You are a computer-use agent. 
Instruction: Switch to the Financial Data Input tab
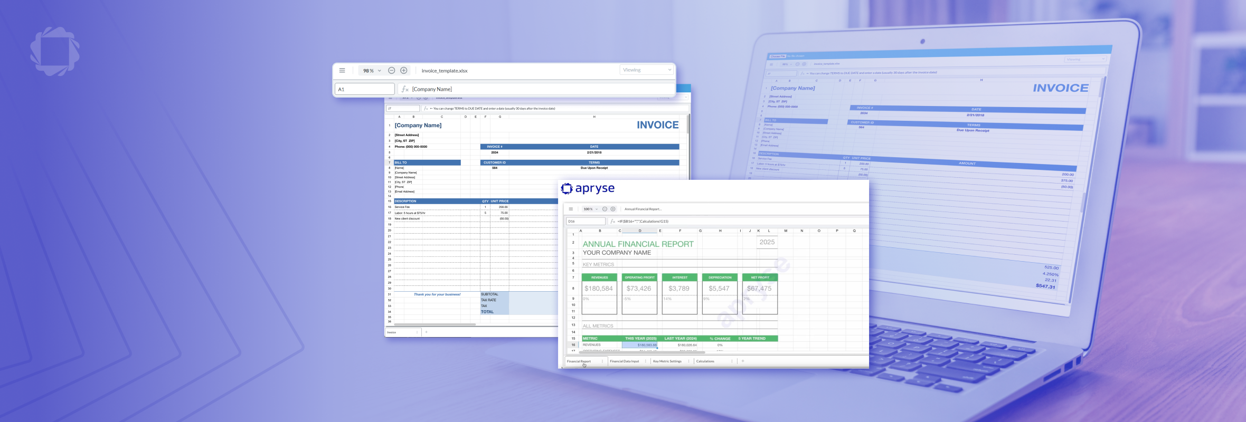coord(625,361)
